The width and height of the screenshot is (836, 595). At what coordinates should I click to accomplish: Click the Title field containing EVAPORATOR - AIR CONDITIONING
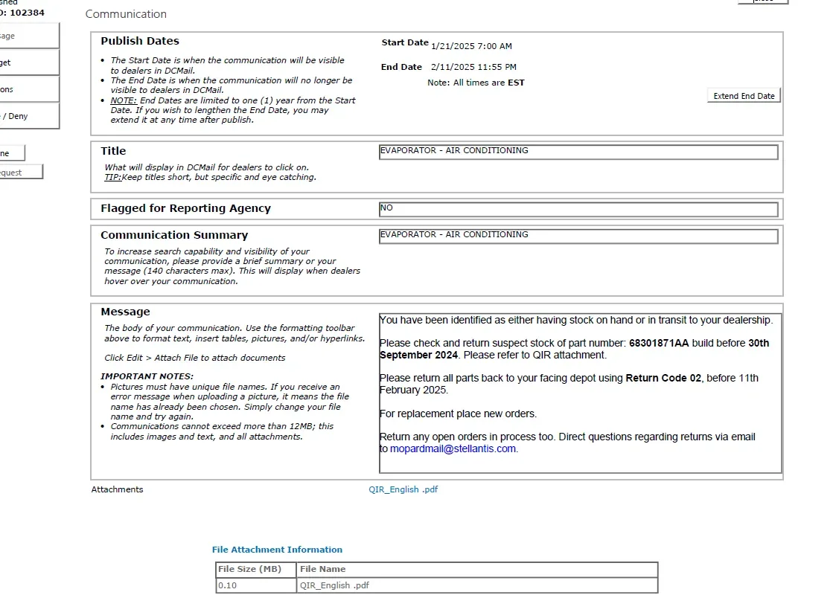click(x=578, y=152)
